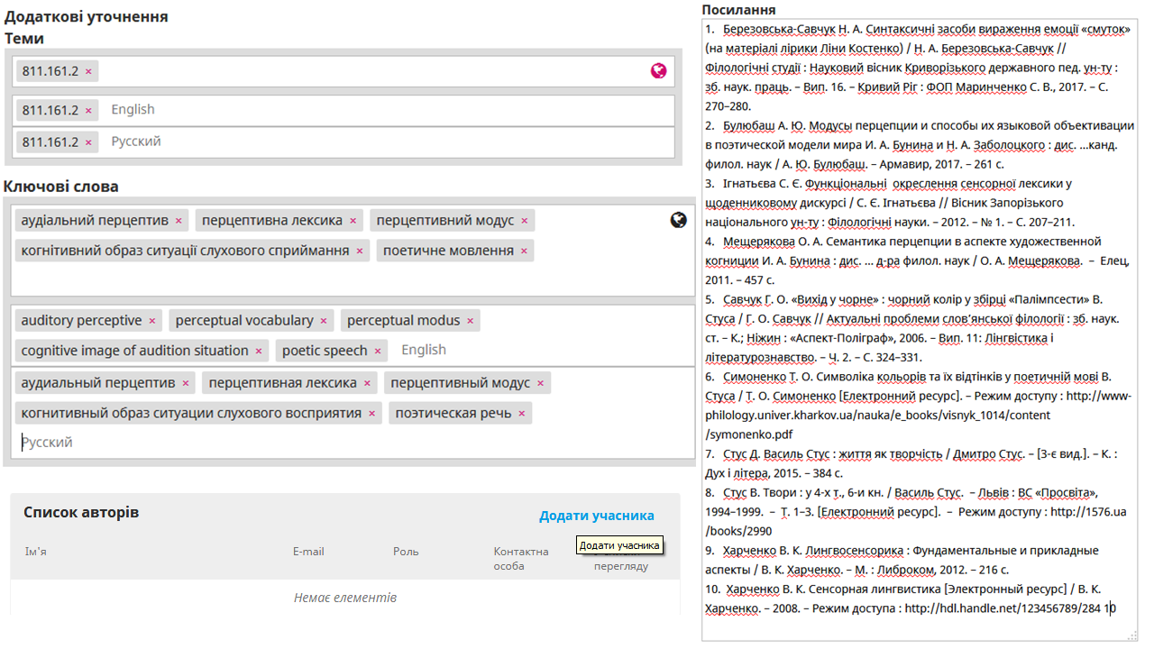Remove 'cognitive image of audition situation' tag
The height and width of the screenshot is (649, 1154).
(259, 351)
